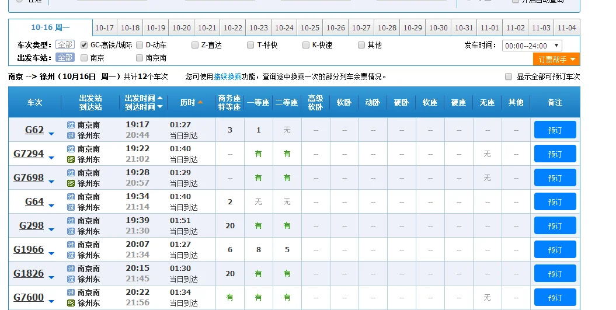The image size is (616, 310).
Task: Check the 南京南 departure station checkbox
Action: point(140,58)
